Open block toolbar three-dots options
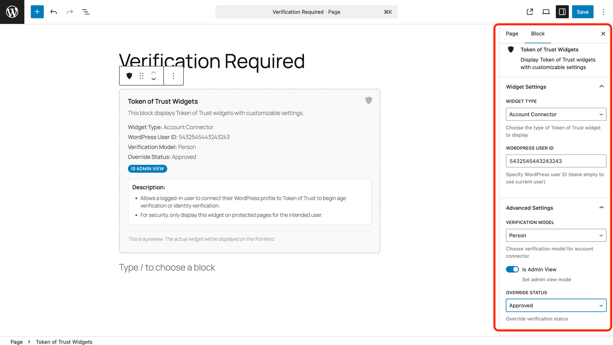This screenshot has height=345, width=613. (173, 76)
